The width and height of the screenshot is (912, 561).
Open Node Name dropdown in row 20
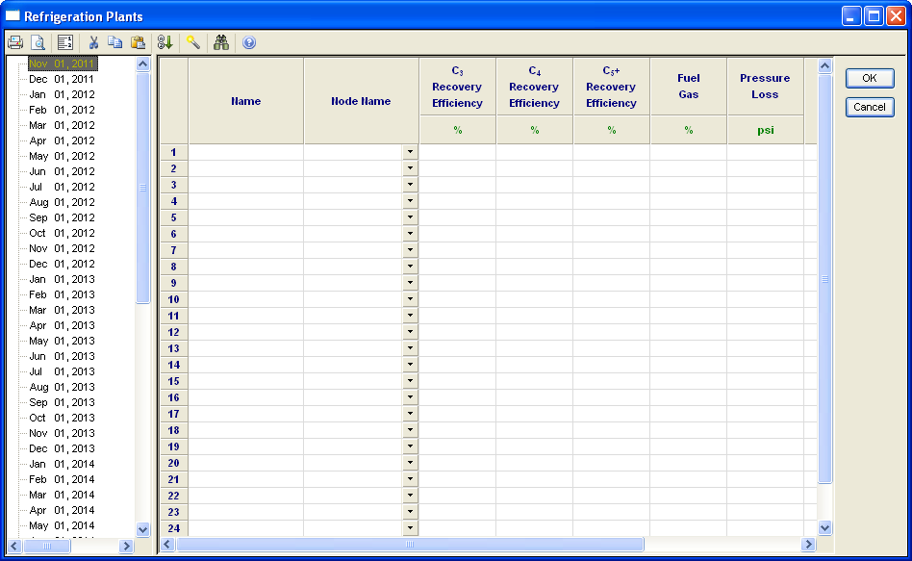[410, 463]
